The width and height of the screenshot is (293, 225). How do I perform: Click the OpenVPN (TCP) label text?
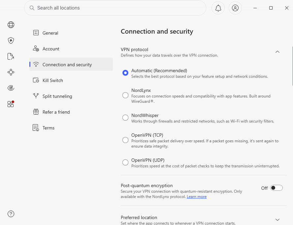[147, 135]
